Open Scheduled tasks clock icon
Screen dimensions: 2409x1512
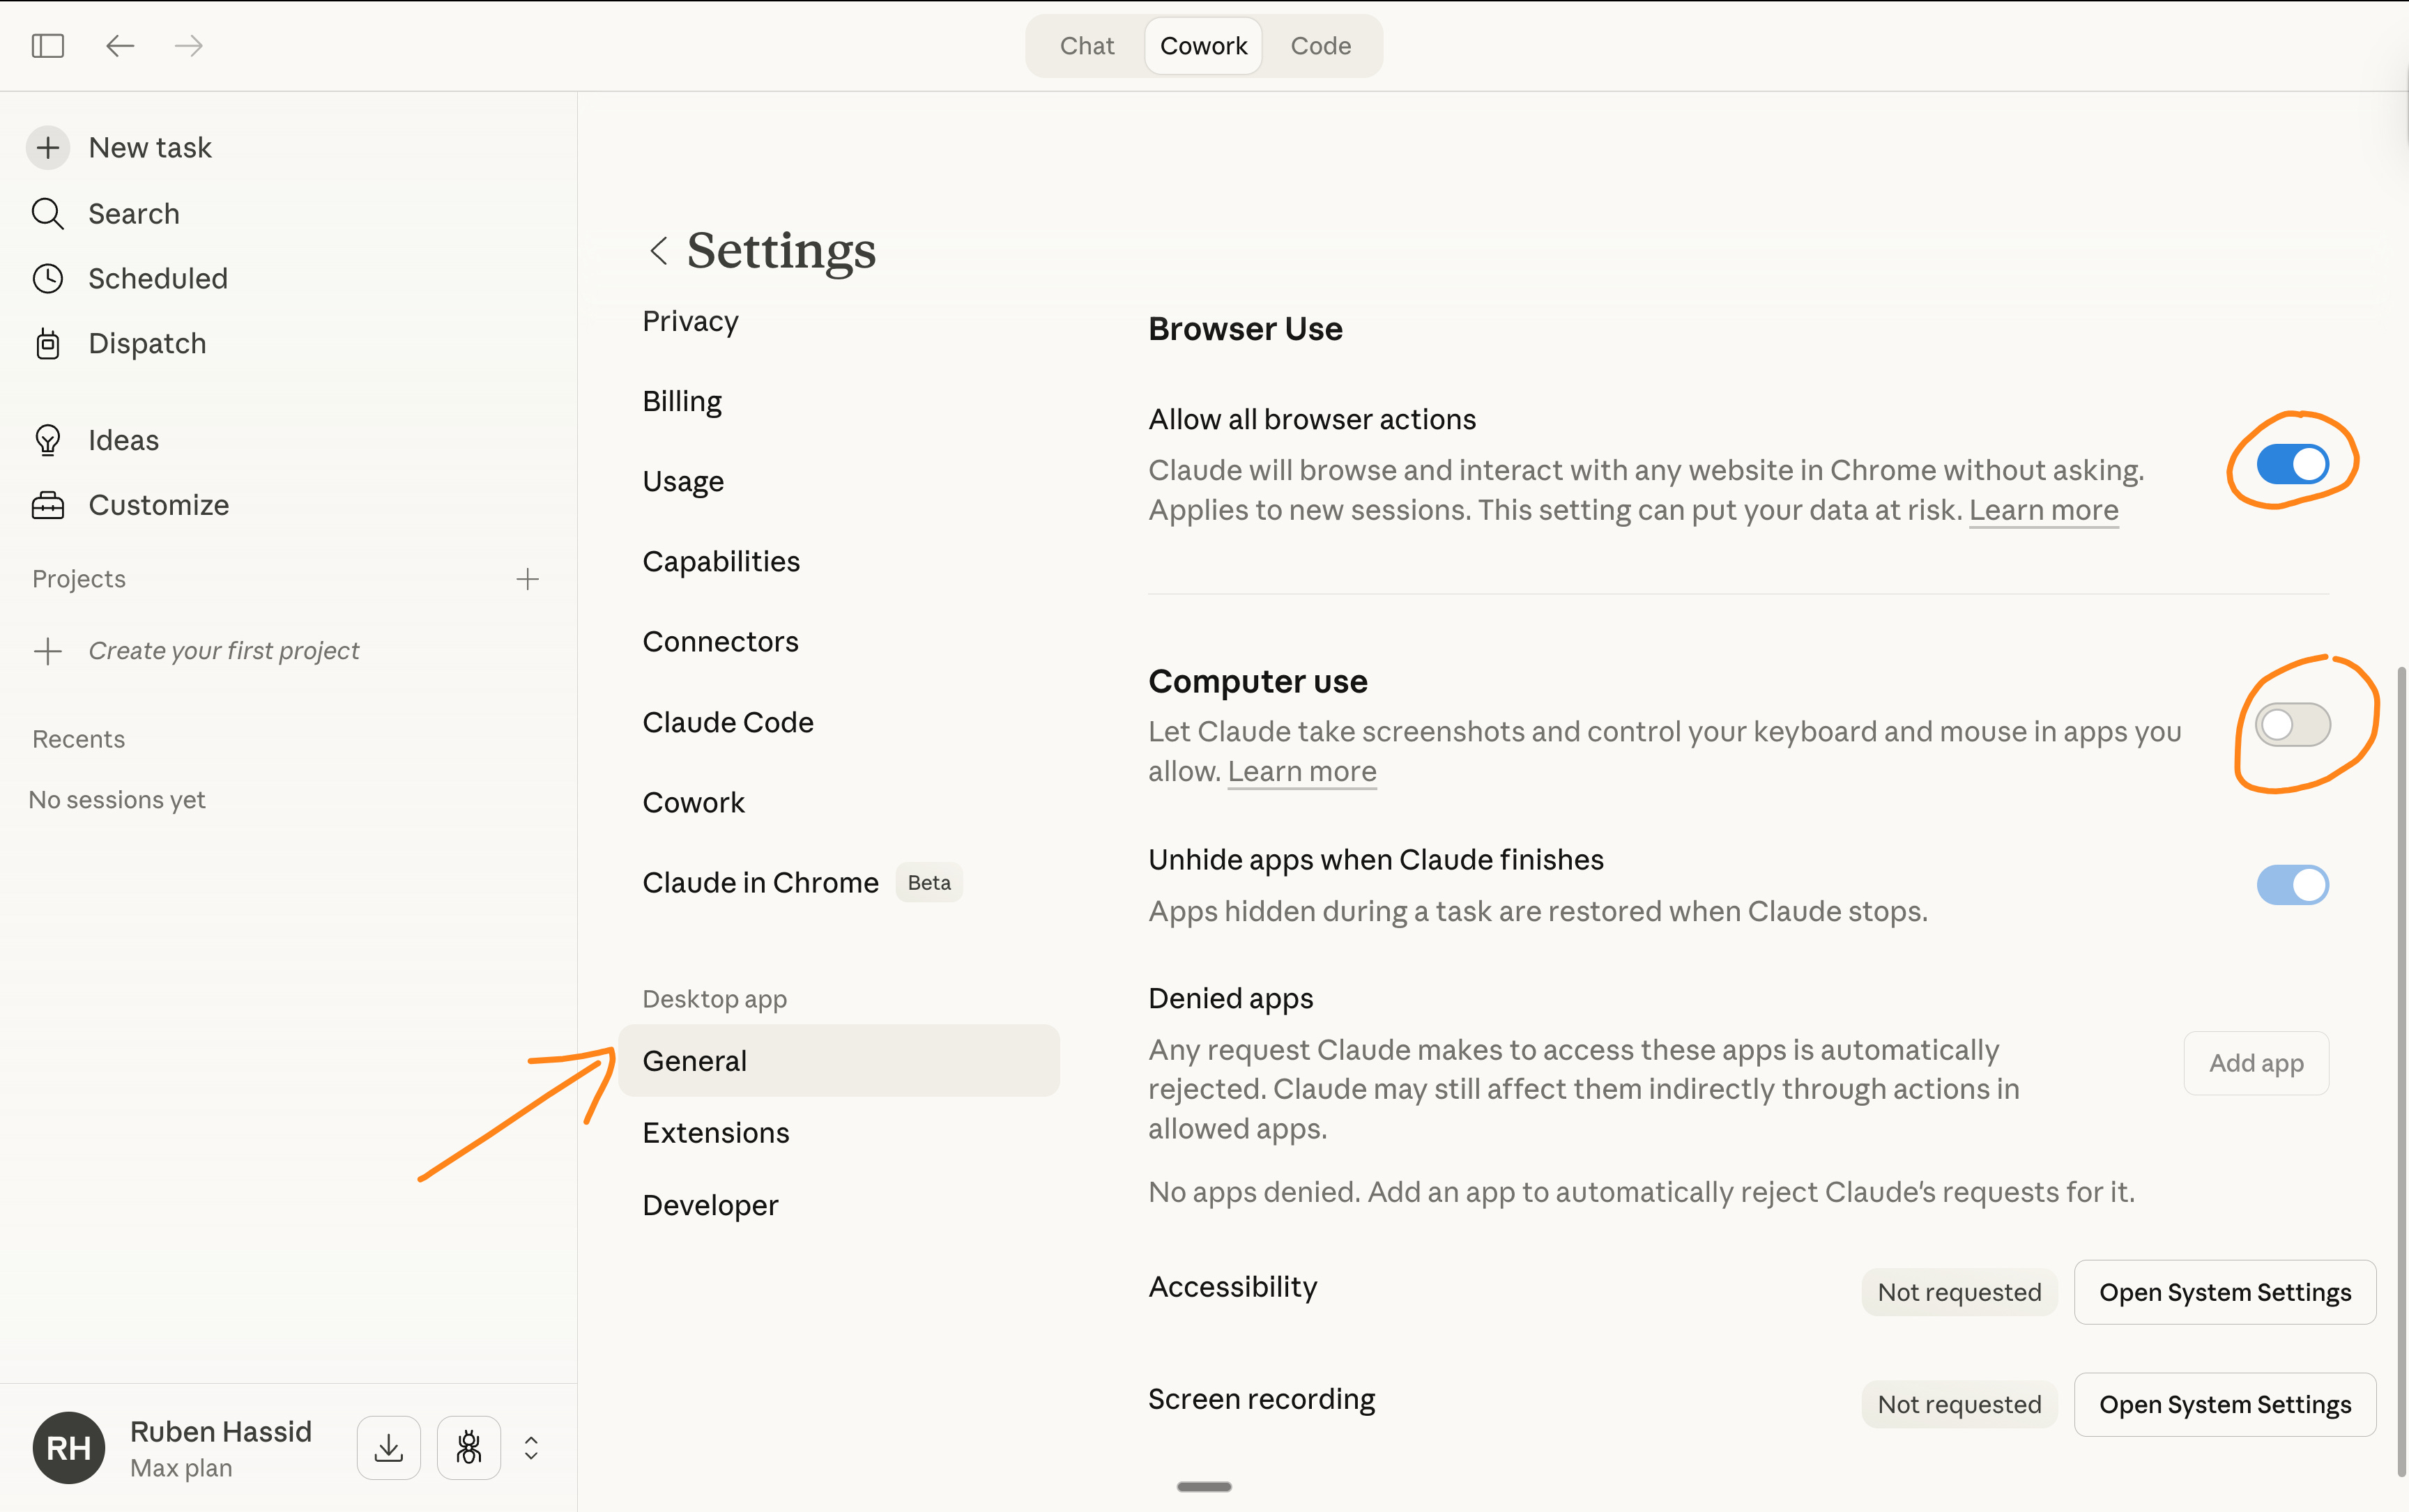[x=47, y=278]
